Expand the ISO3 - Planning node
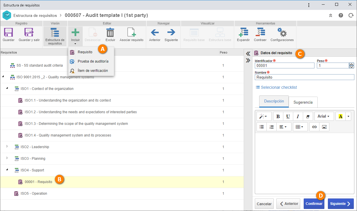This screenshot has height=211, width=357. 7,158
